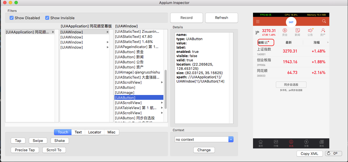Select the [UIAButton] 资产 tree row
Viewport: 348px width, 162px height.
pyautogui.click(x=139, y=67)
